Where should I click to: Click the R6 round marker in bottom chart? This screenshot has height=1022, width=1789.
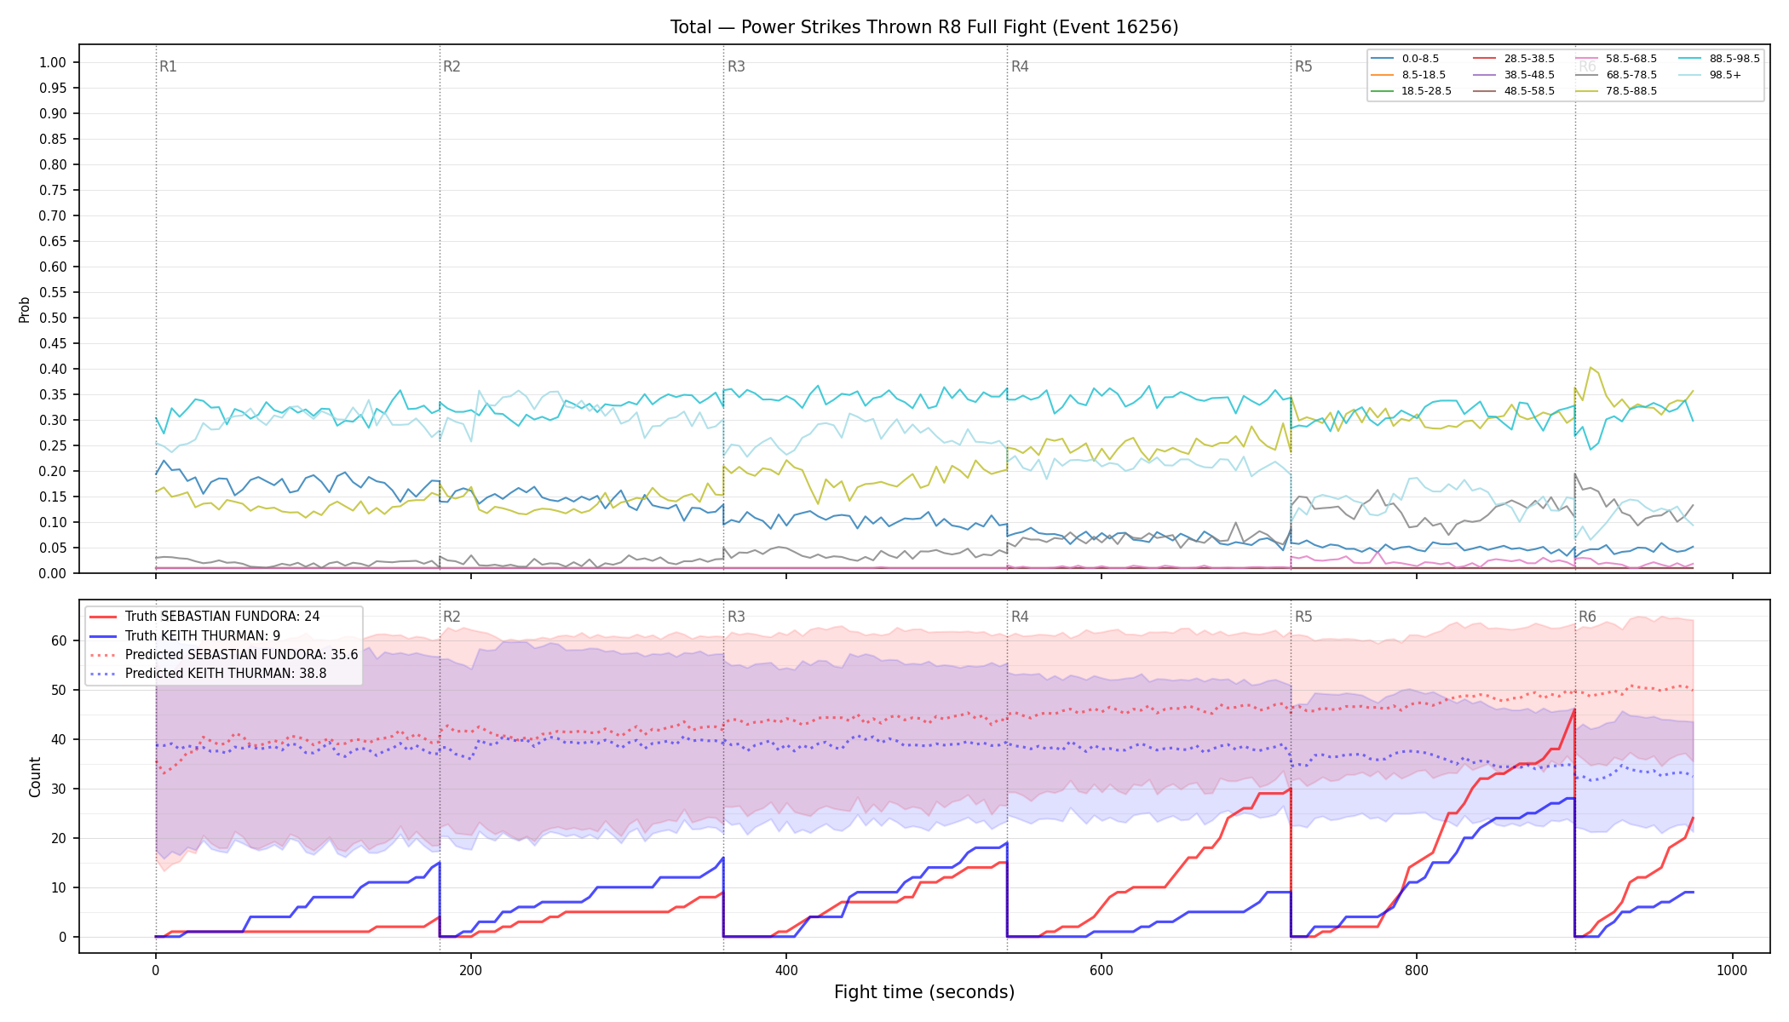1587,617
